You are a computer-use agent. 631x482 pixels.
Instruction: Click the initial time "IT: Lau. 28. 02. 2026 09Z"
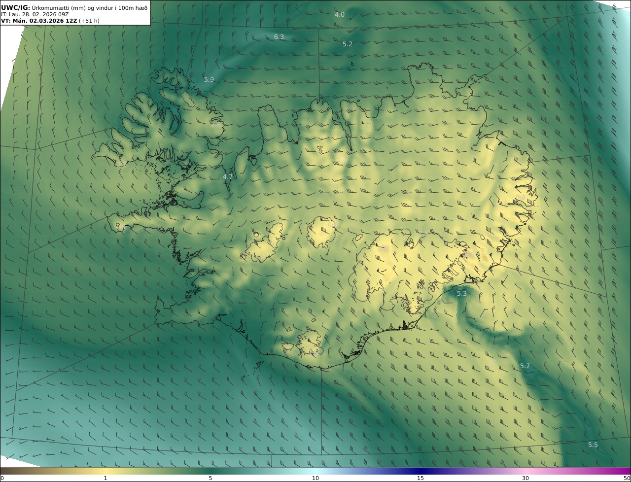click(x=35, y=14)
